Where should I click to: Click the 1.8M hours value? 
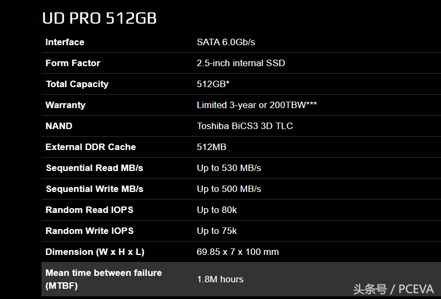pyautogui.click(x=220, y=279)
